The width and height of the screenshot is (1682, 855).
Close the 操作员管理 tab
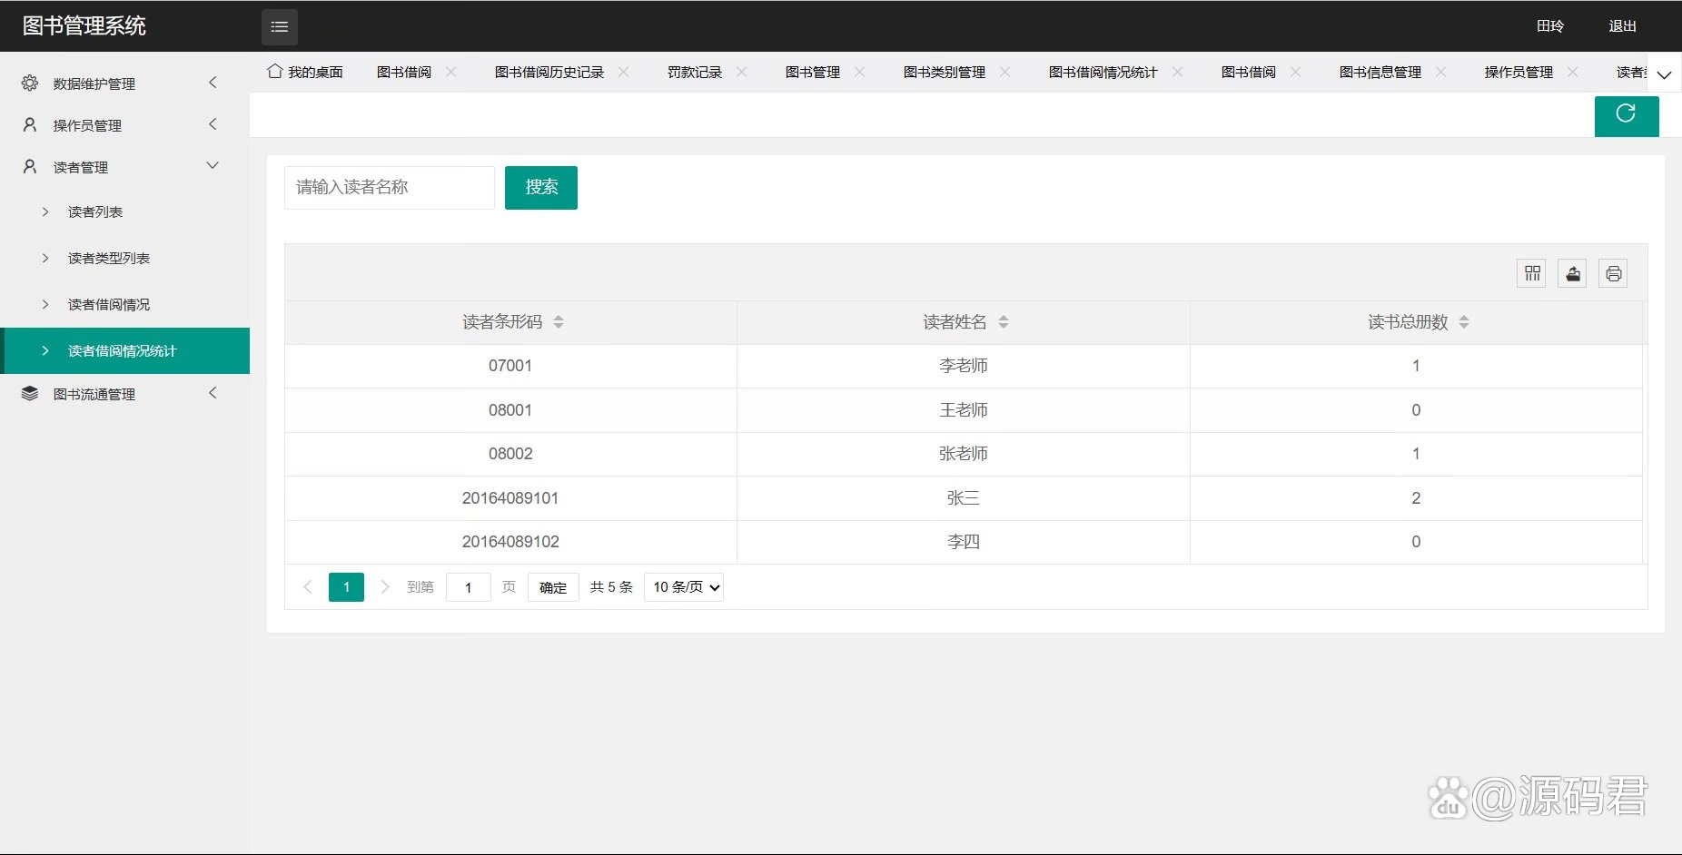pos(1573,72)
